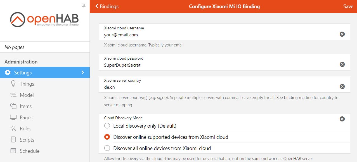Viewport: 357px width, 162px height.
Task: Select Discover online supported devices option
Action: pos(107,137)
